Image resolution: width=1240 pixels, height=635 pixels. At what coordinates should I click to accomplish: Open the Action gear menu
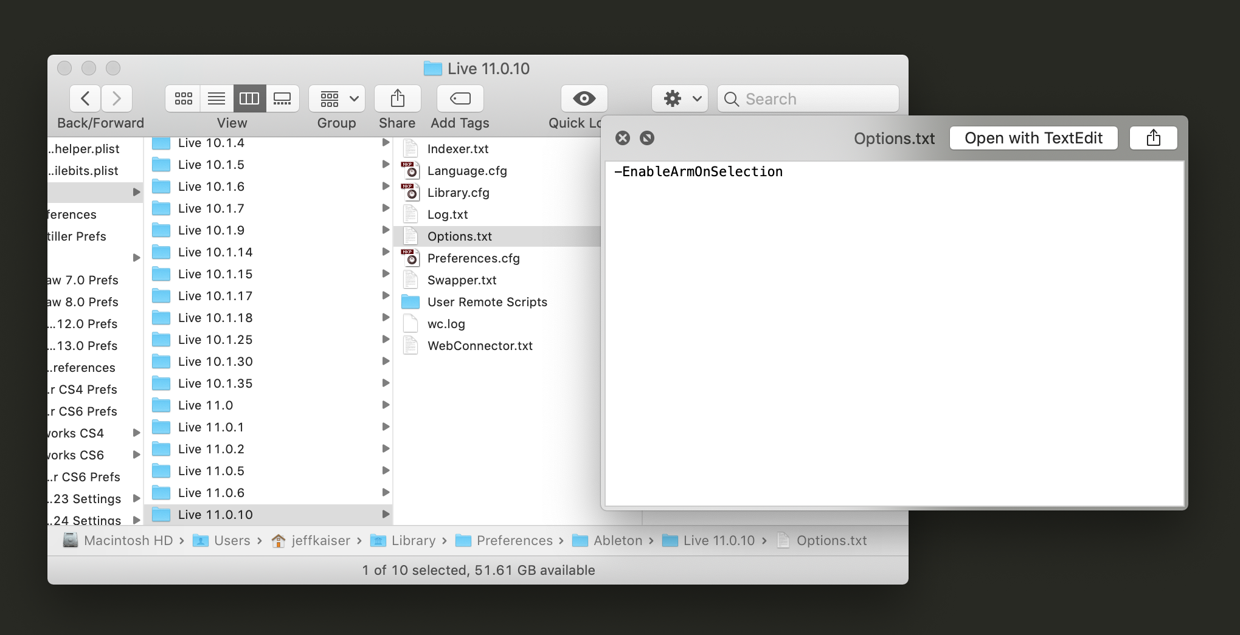pyautogui.click(x=680, y=98)
